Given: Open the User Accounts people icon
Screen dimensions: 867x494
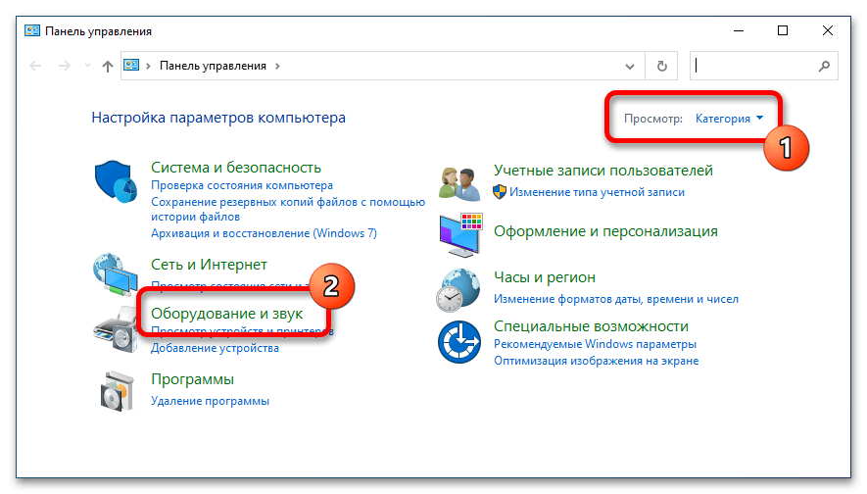Looking at the screenshot, I should click(459, 183).
